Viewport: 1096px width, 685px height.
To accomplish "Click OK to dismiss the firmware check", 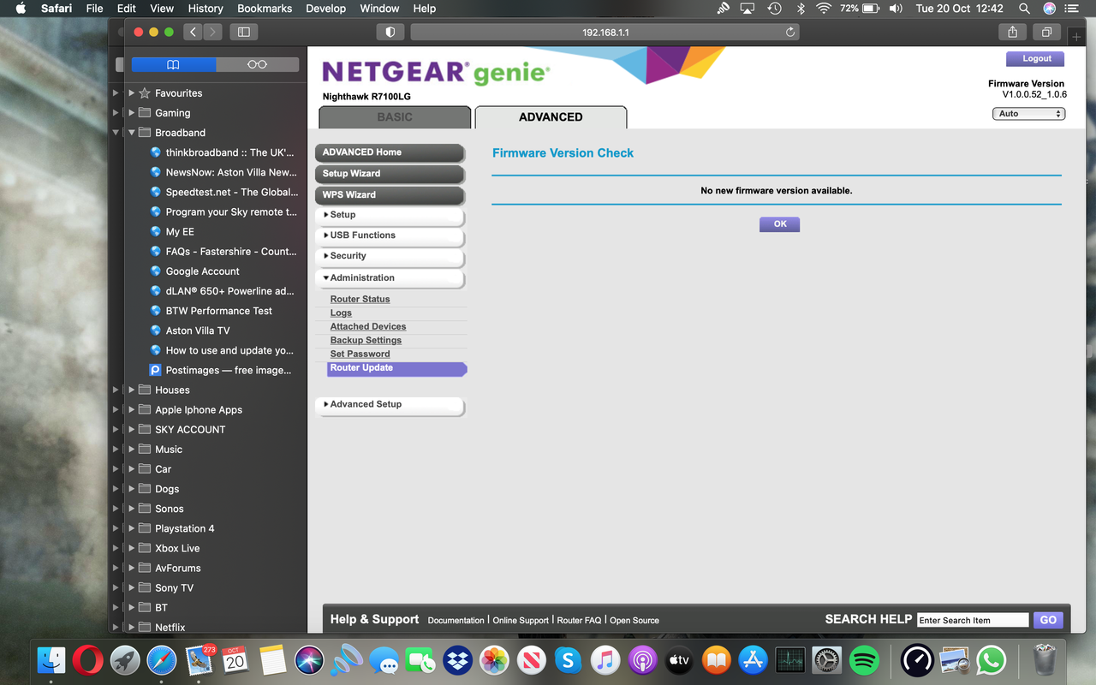I will click(x=780, y=224).
